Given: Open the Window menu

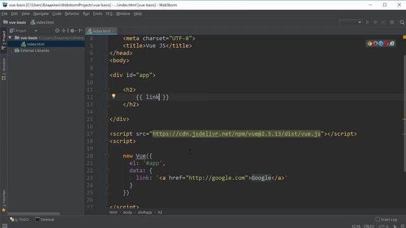Looking at the screenshot, I should click(x=123, y=14).
